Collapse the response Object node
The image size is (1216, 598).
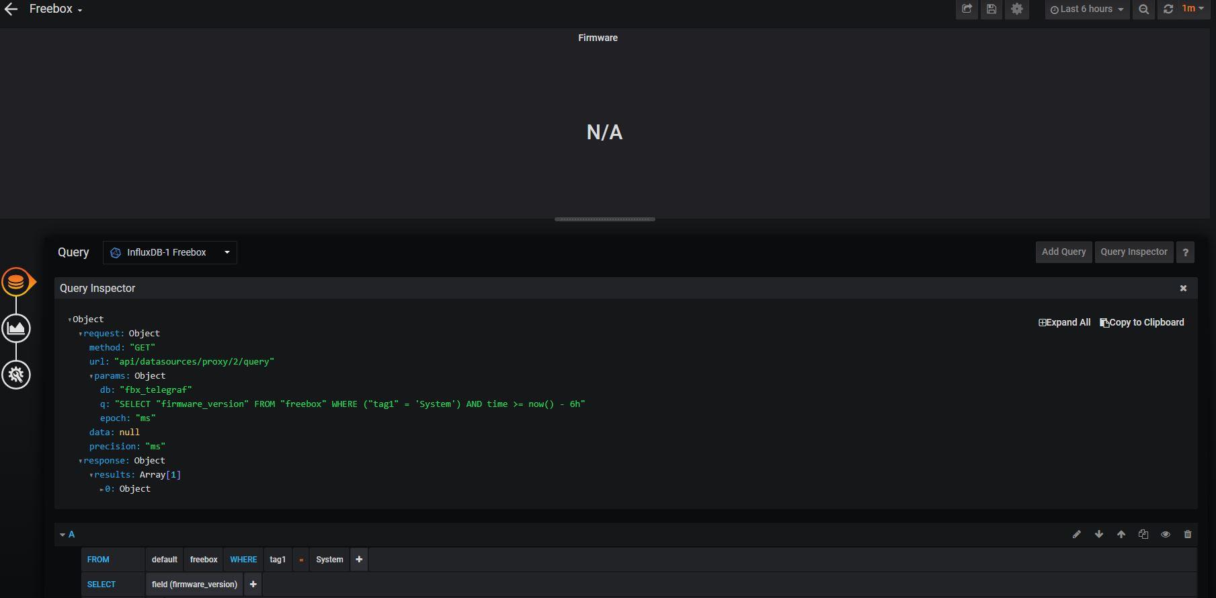[81, 461]
